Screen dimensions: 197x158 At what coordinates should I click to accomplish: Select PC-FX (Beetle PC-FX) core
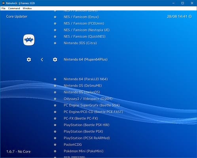[81, 118]
